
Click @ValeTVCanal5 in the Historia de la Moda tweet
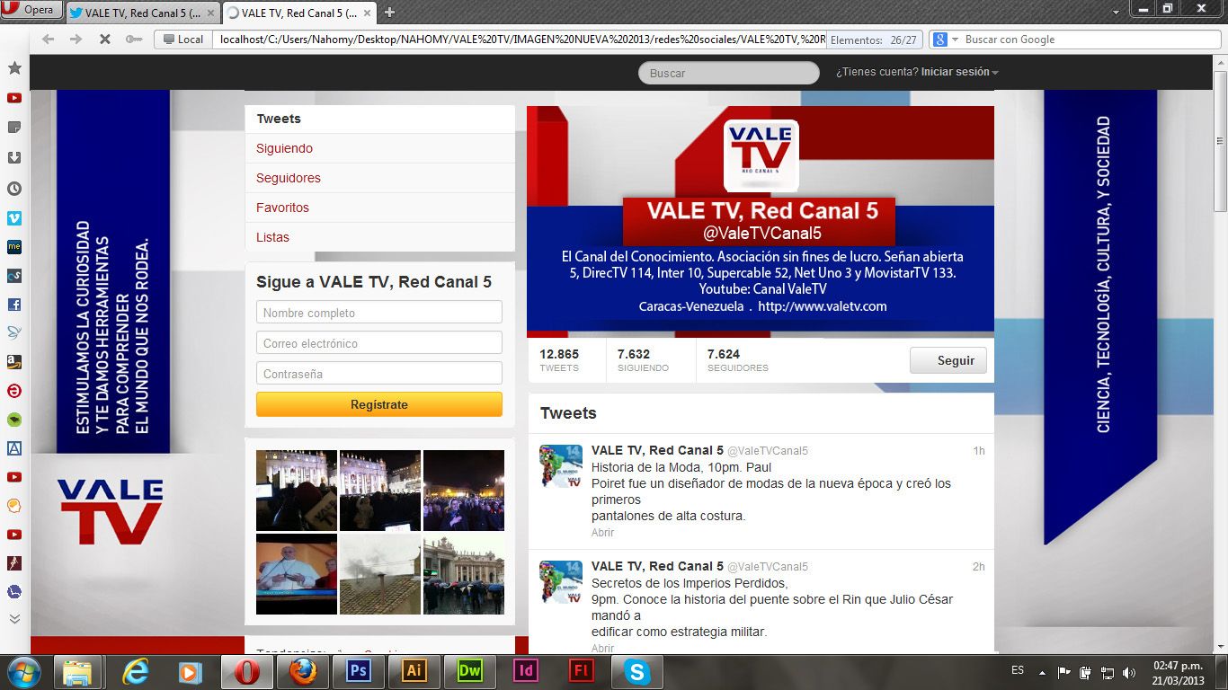[767, 451]
